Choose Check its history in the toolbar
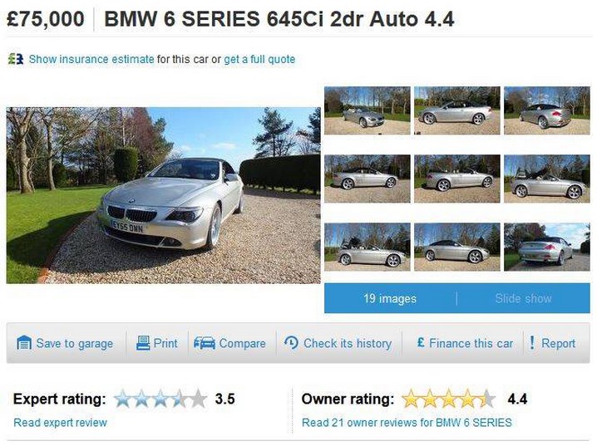This screenshot has height=446, width=597. point(348,343)
